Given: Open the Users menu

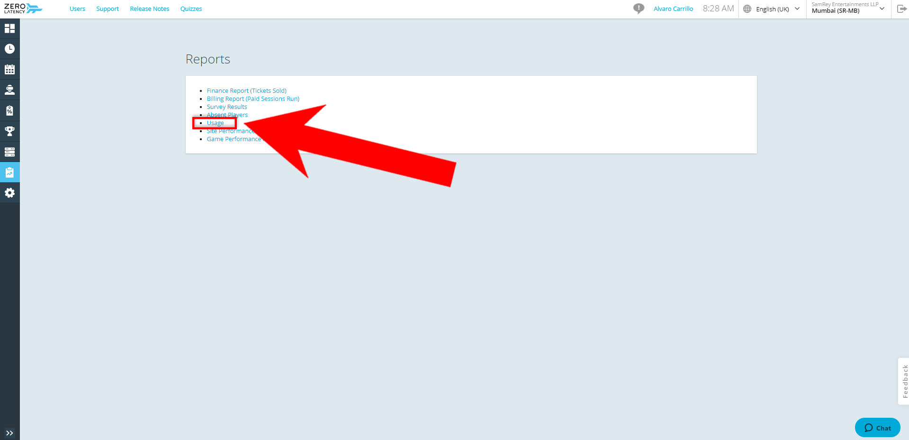Looking at the screenshot, I should click(77, 9).
